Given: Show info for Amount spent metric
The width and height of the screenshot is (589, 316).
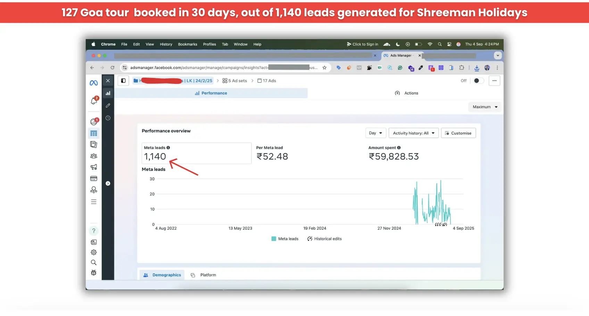Looking at the screenshot, I should click(399, 148).
